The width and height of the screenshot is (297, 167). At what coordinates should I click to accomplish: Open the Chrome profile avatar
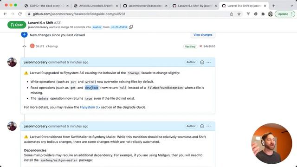click(x=270, y=14)
